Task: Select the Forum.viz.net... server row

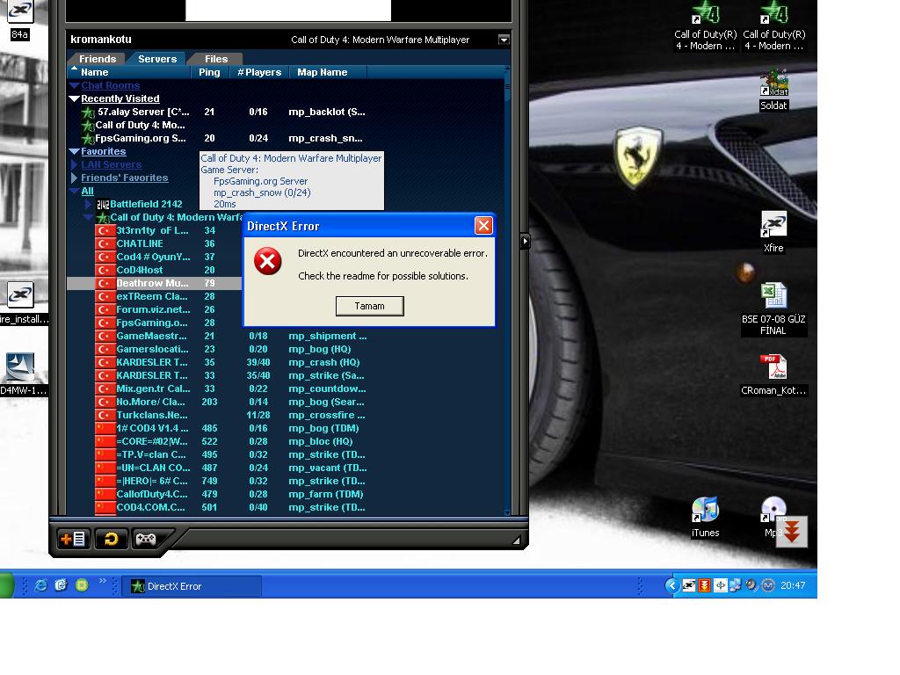Action: pos(154,310)
